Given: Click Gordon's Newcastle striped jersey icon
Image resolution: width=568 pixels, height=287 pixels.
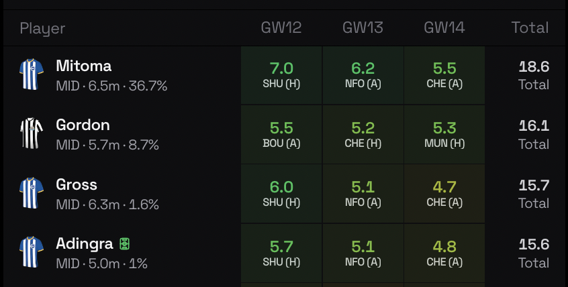Looking at the screenshot, I should coord(32,133).
